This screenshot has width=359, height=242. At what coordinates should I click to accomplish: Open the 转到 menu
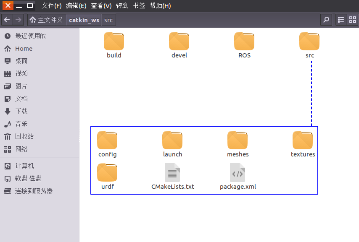click(122, 6)
